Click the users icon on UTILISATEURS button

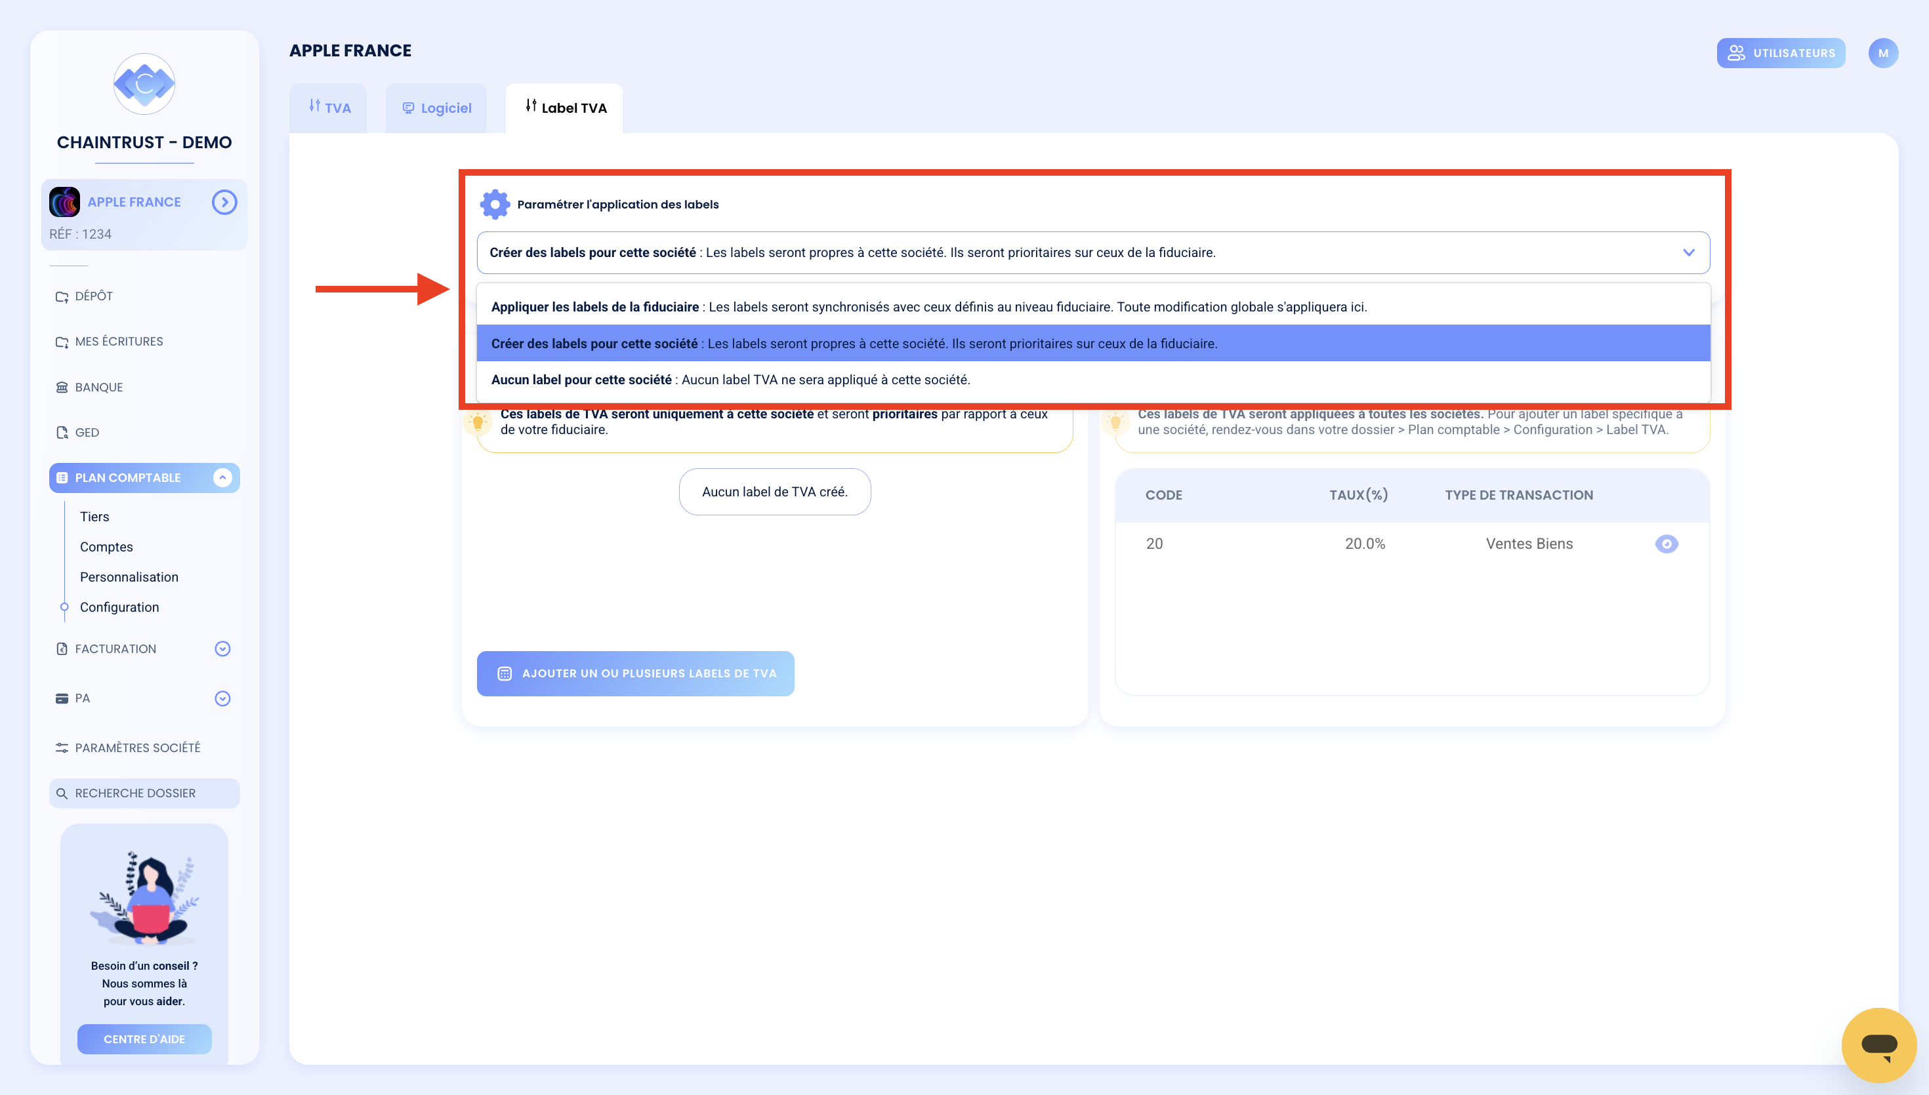pos(1735,52)
